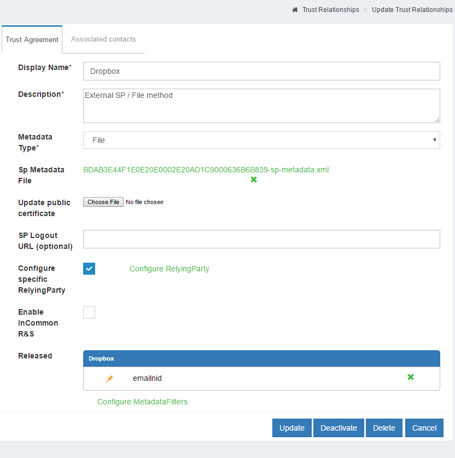The width and height of the screenshot is (455, 458).
Task: Open the Metadata Type dropdown
Action: (x=261, y=140)
